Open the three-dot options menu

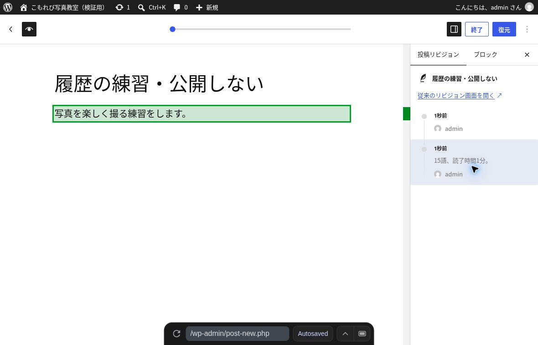click(527, 29)
